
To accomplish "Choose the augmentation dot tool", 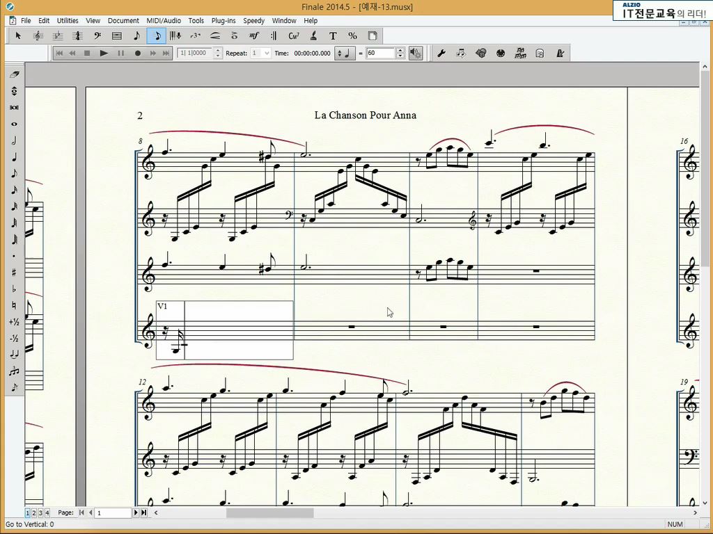I will tap(14, 256).
